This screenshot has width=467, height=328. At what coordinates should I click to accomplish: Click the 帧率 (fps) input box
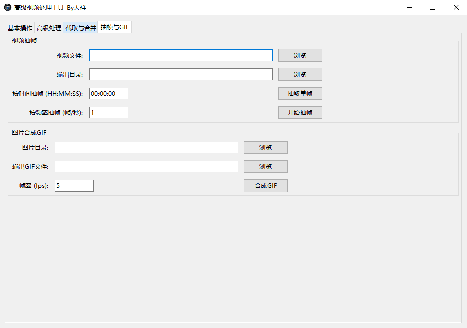pyautogui.click(x=74, y=186)
